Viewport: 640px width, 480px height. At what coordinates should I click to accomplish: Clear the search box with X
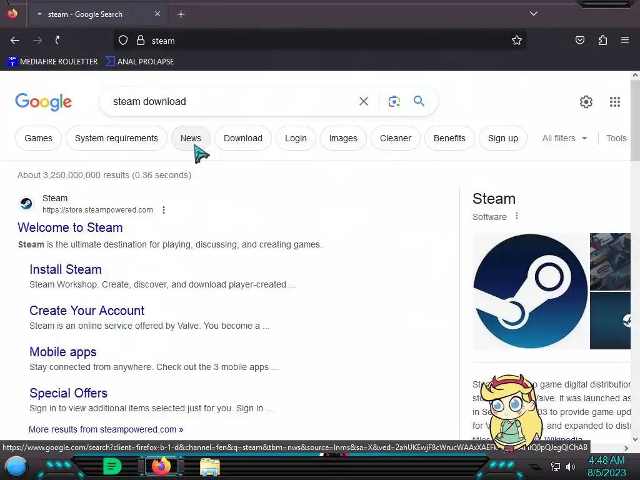[364, 101]
